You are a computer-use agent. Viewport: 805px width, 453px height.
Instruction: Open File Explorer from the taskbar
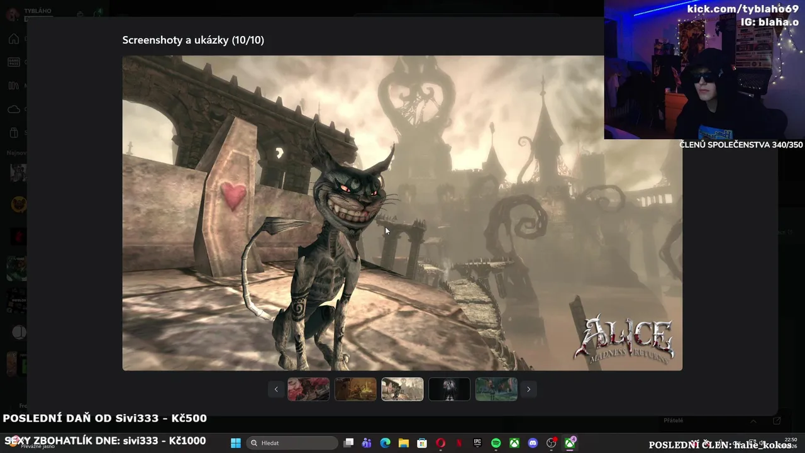pyautogui.click(x=403, y=443)
